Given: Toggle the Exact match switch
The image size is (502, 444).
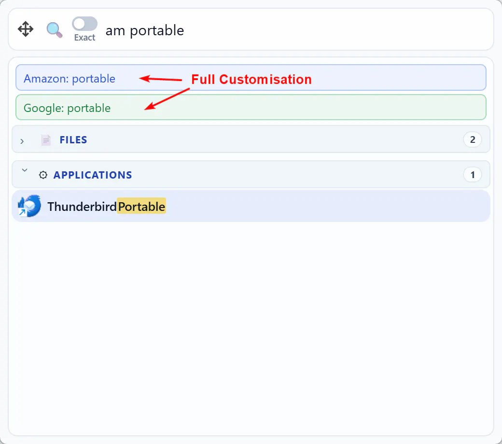Looking at the screenshot, I should (84, 24).
